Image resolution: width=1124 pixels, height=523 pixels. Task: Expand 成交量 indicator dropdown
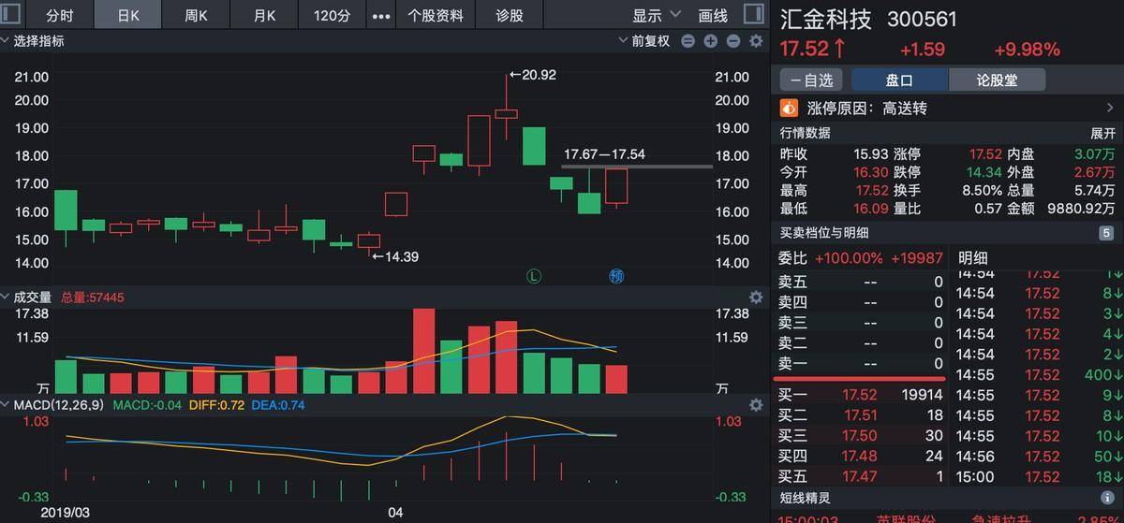coord(27,298)
